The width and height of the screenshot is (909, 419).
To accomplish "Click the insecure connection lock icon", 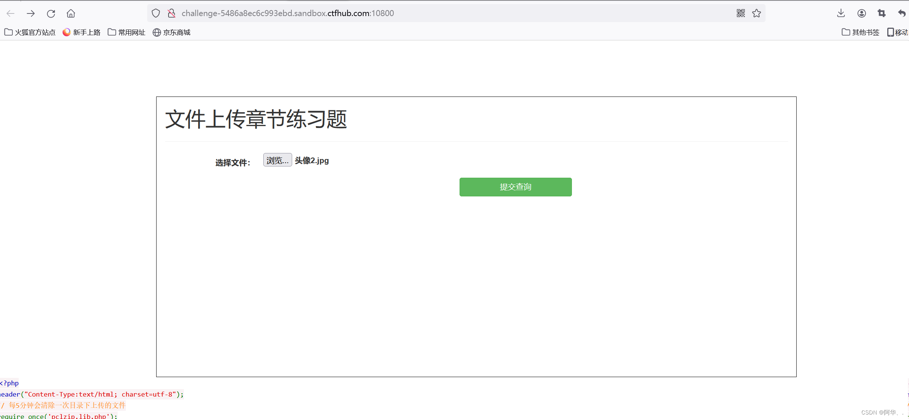I will coord(172,13).
